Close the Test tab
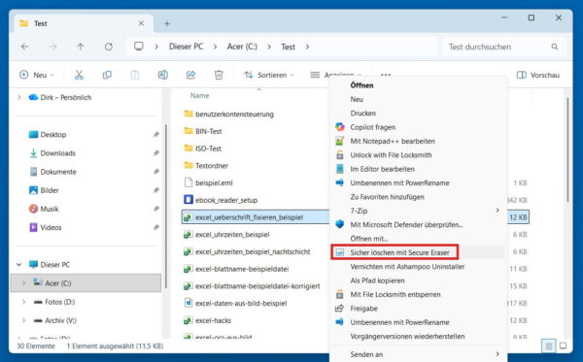Viewport: 583px width, 362px height. click(x=141, y=23)
